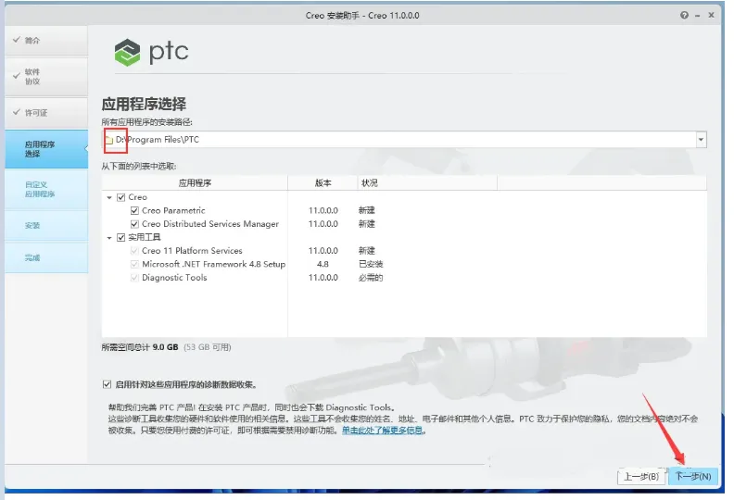Click the 状况 column header

click(427, 183)
